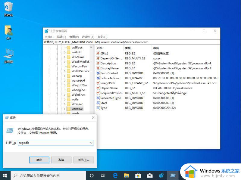Click OK (确定) in Run dialog
The height and width of the screenshot is (180, 241).
pyautogui.click(x=39, y=160)
